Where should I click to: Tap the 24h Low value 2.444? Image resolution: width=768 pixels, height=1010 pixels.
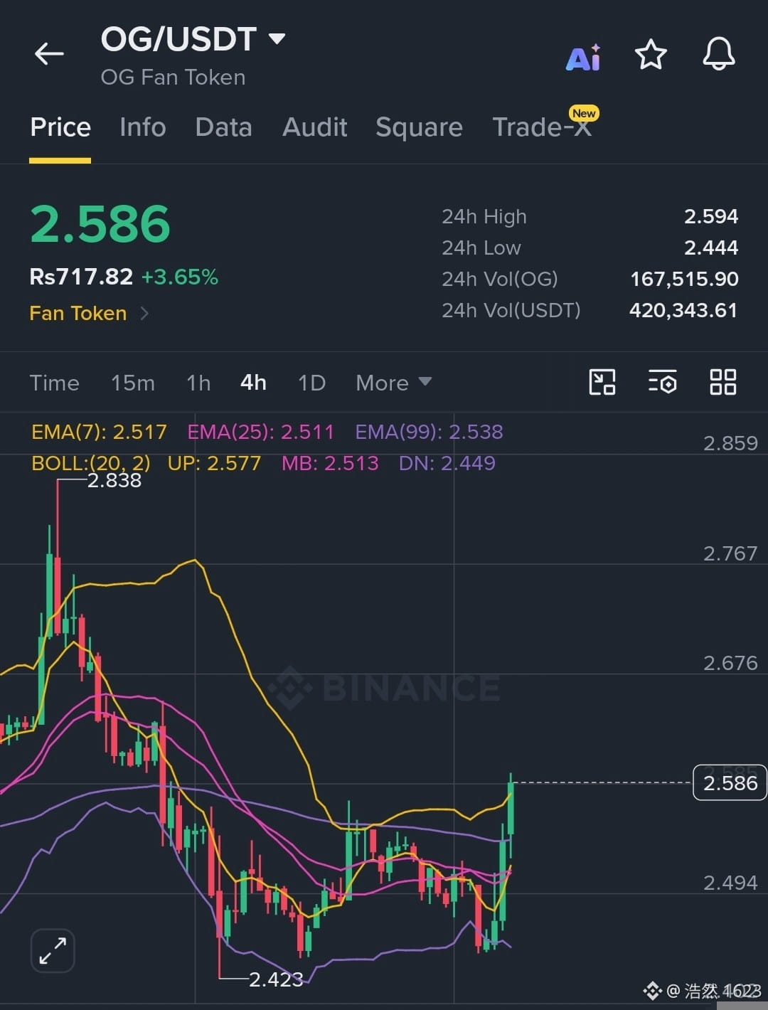click(x=711, y=248)
